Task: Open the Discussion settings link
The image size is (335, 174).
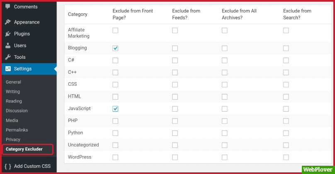Action: pyautogui.click(x=17, y=110)
